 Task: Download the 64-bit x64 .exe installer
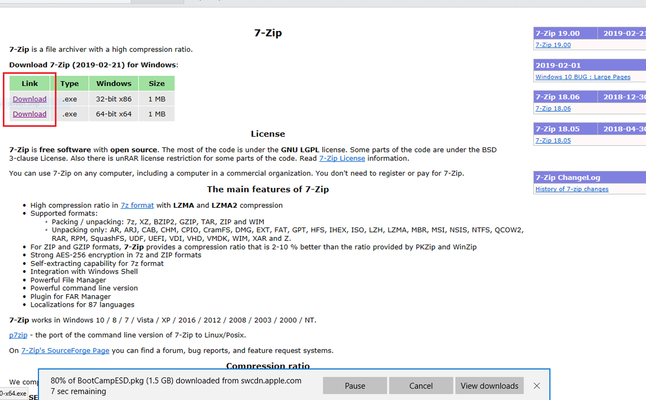(x=30, y=114)
